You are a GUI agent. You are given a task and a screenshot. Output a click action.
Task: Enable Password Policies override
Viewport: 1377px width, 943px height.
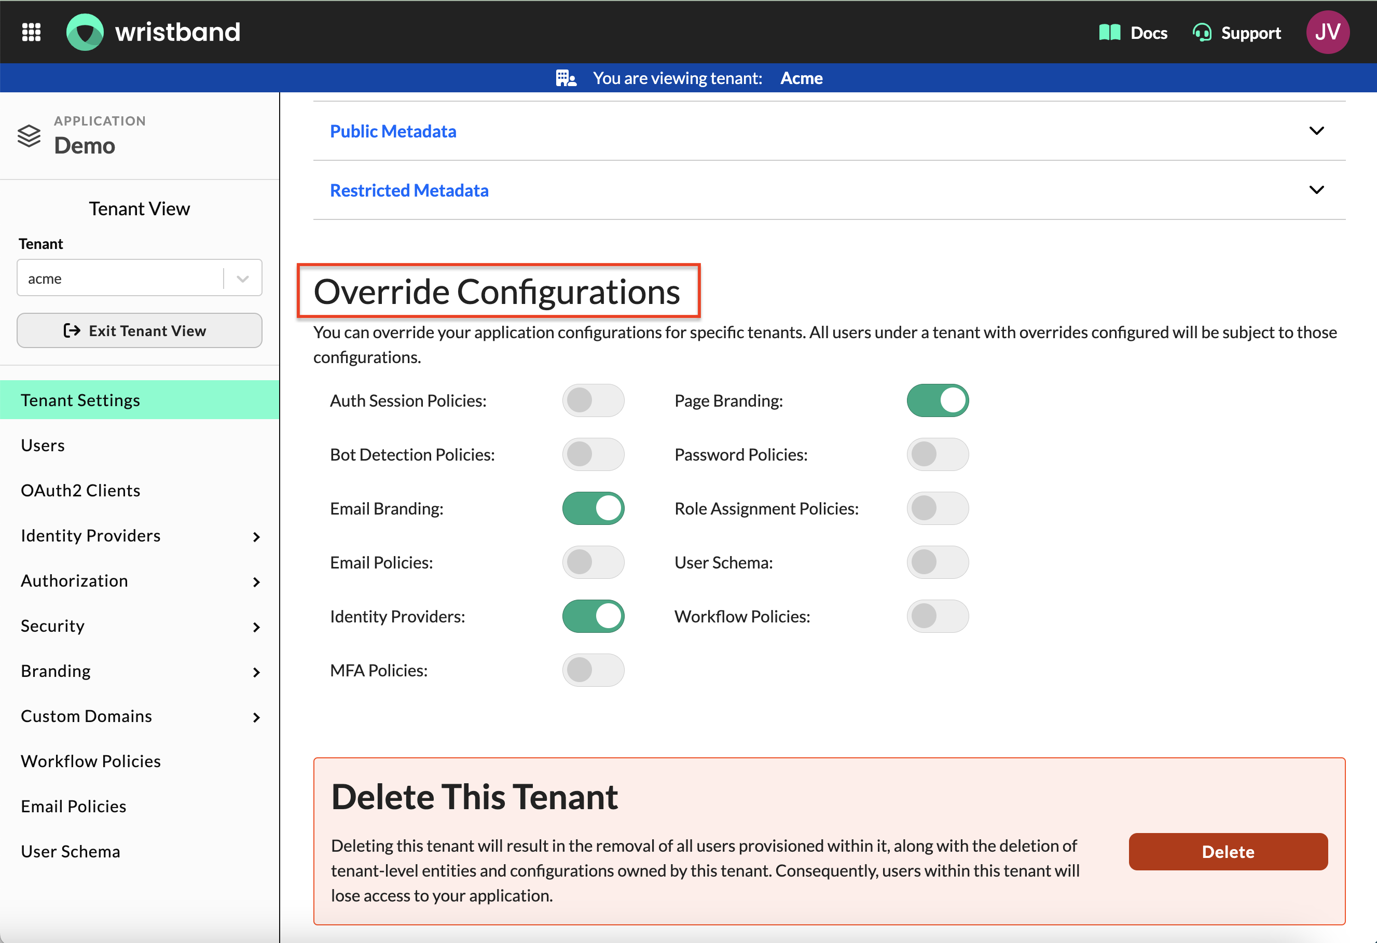click(x=938, y=454)
